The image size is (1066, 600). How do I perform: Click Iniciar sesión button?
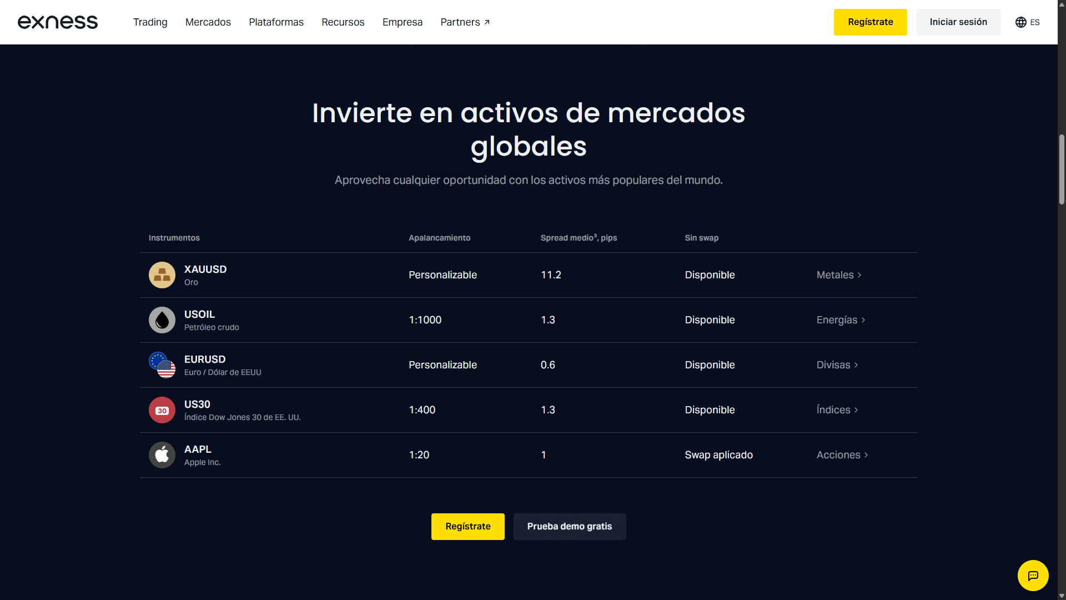958,22
